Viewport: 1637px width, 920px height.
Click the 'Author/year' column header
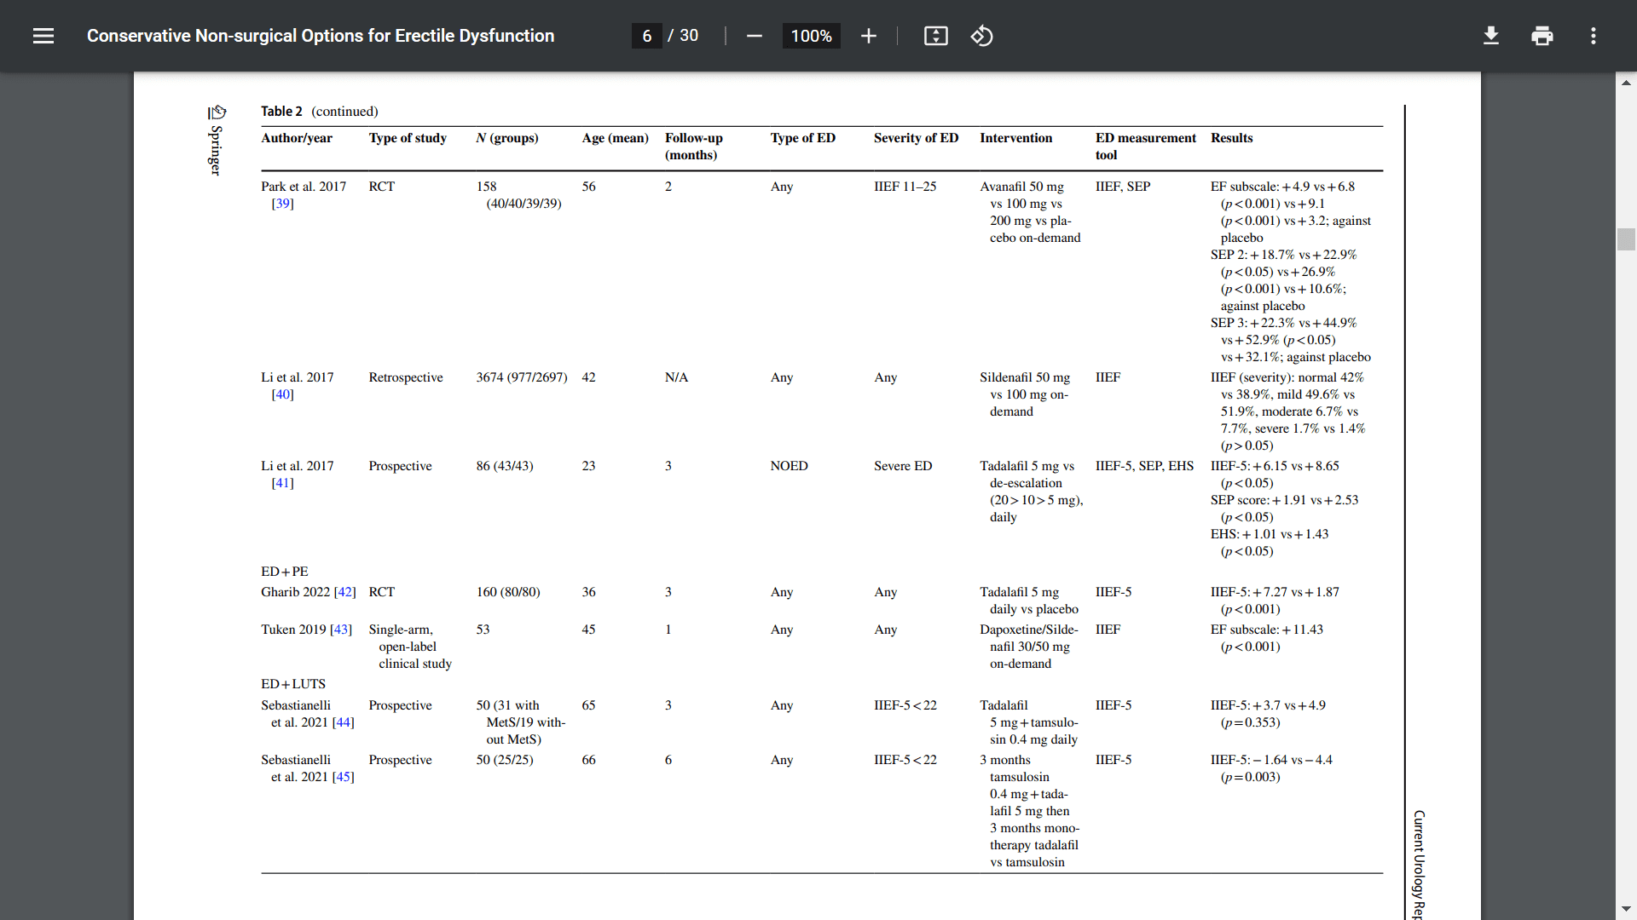pos(297,138)
